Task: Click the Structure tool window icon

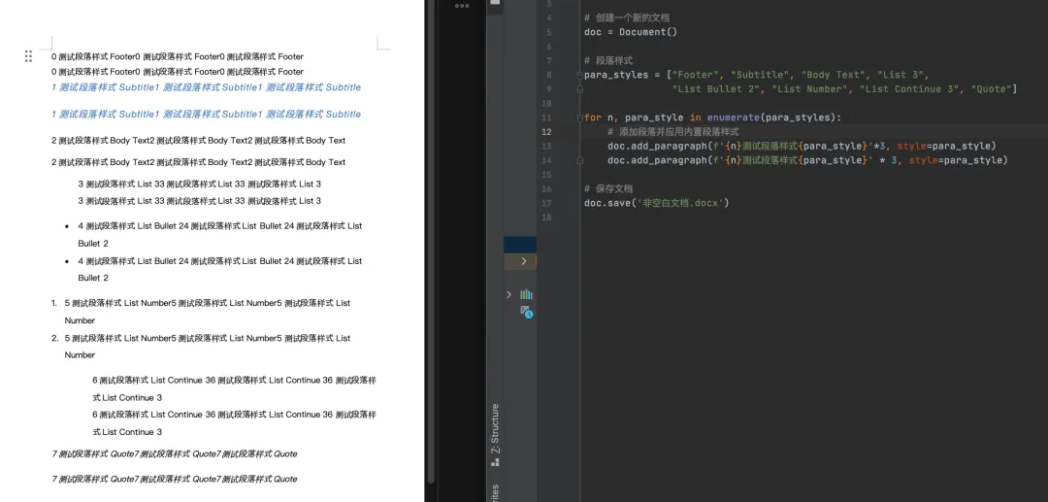Action: click(x=495, y=461)
